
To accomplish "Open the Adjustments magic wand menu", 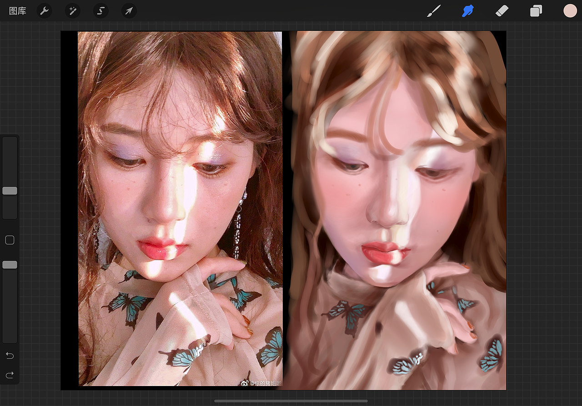I will point(72,11).
